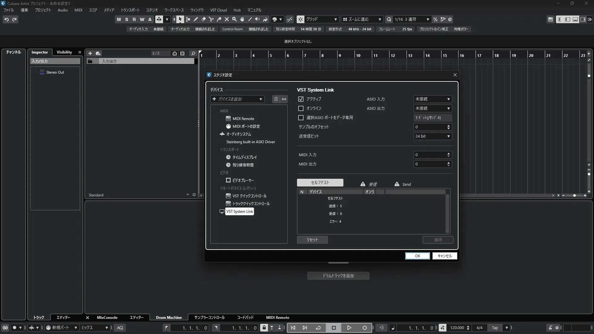Uncheck the アクティブ checkbox

click(x=301, y=99)
